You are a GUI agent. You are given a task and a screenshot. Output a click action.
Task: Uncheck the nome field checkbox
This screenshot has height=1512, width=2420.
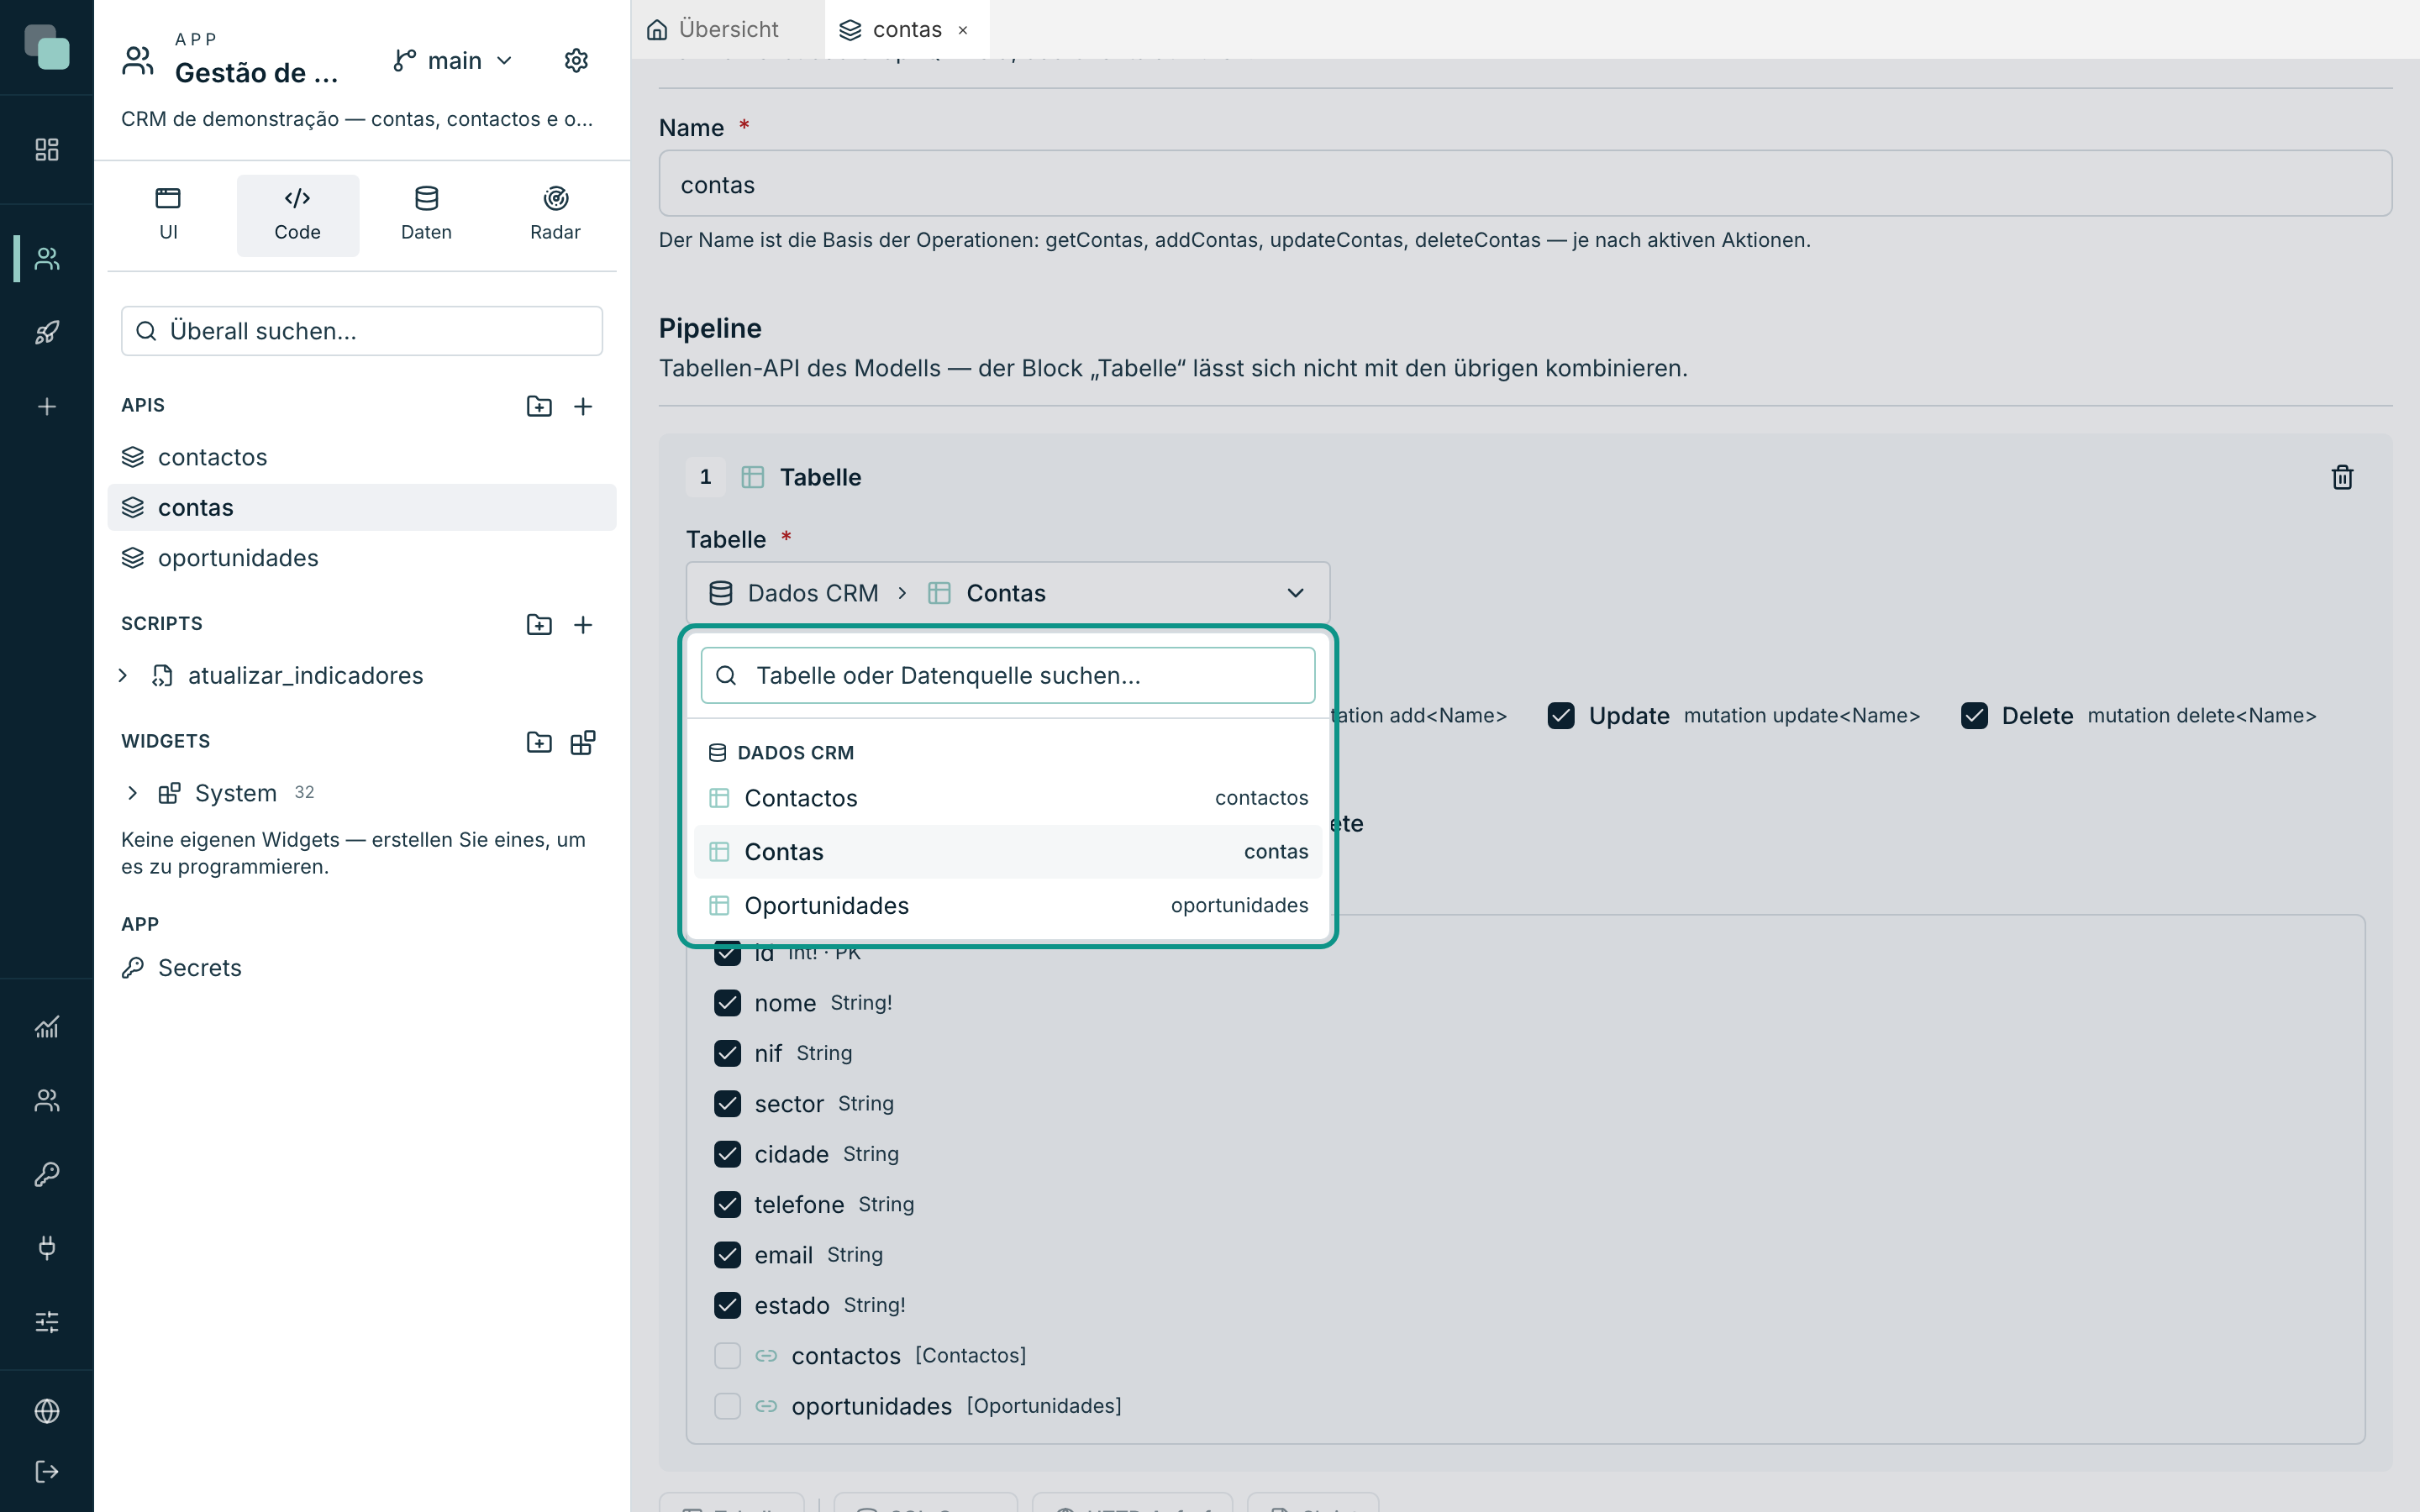pyautogui.click(x=727, y=1002)
